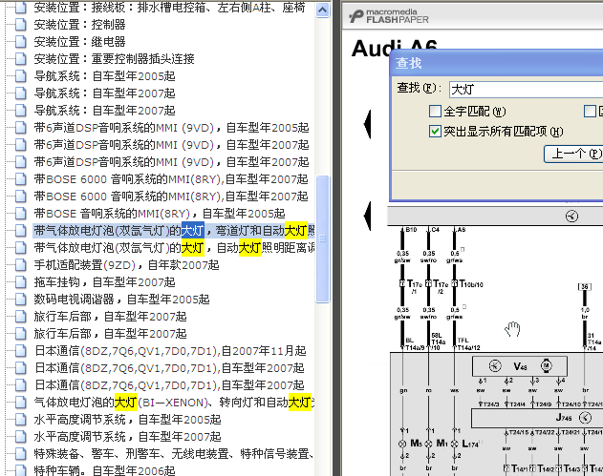
Task: Click the V48 motor symbol in diagram
Action: click(546, 366)
